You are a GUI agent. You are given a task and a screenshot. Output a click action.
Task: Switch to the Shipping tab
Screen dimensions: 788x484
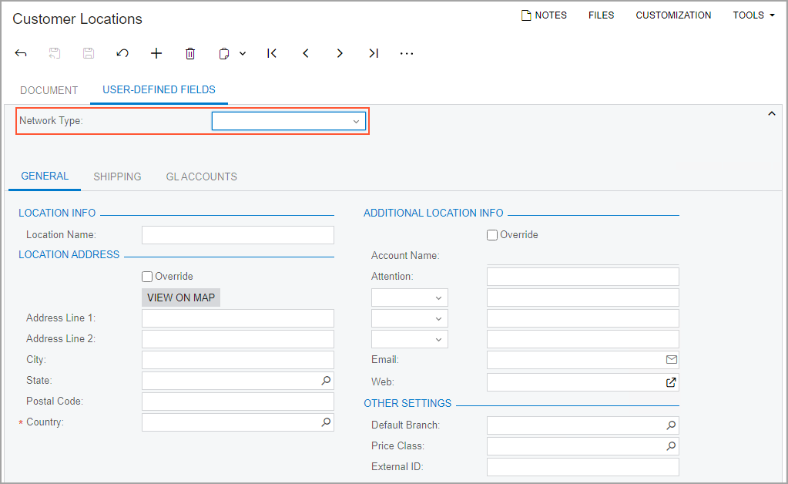(117, 176)
